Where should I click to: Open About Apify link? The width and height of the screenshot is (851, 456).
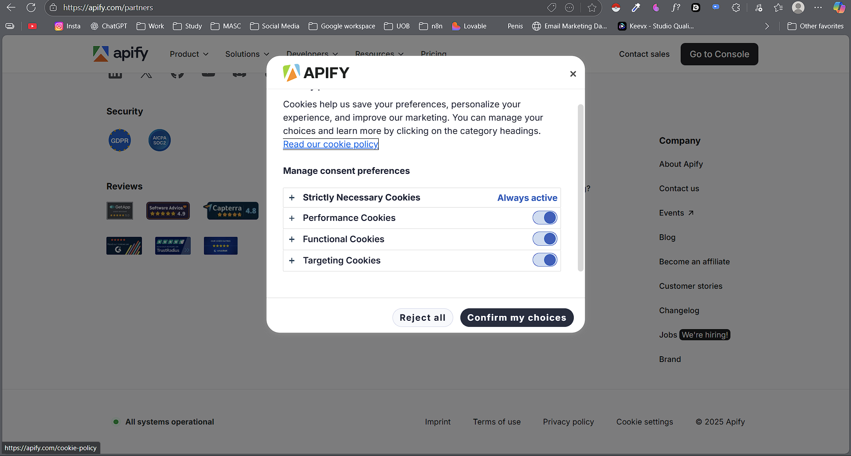click(681, 164)
